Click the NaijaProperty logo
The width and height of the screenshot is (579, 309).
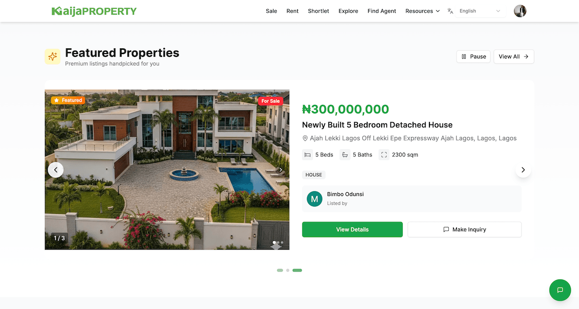pos(94,11)
